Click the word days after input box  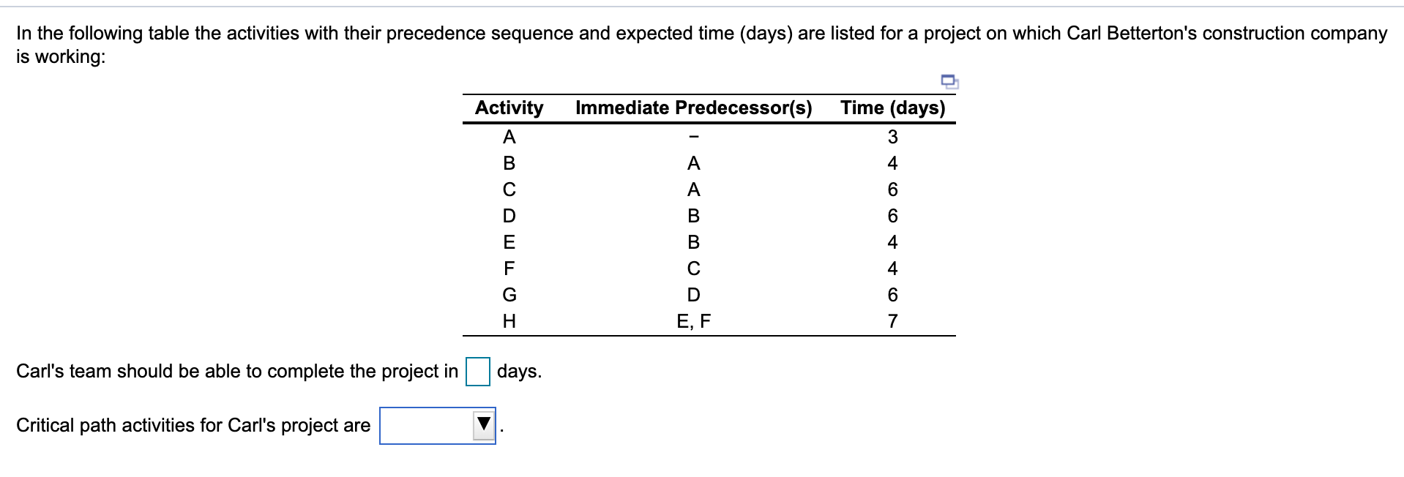click(520, 372)
